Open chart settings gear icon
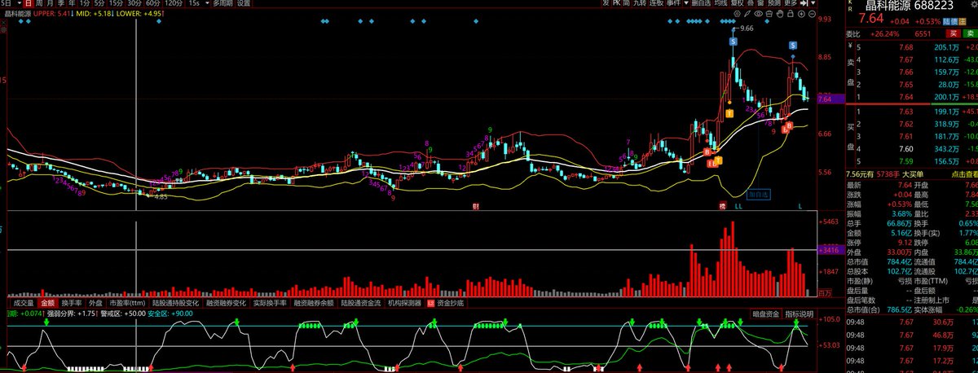Screen dimensions: 978x373 point(737,14)
